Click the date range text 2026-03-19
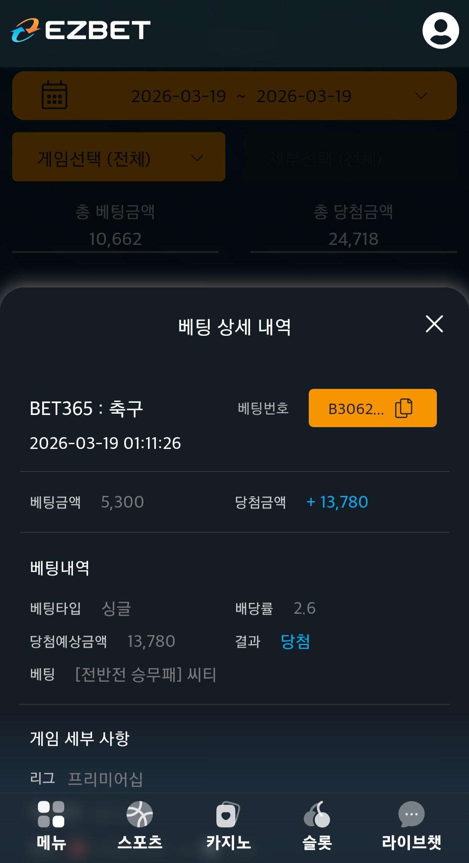This screenshot has height=863, width=469. [241, 96]
